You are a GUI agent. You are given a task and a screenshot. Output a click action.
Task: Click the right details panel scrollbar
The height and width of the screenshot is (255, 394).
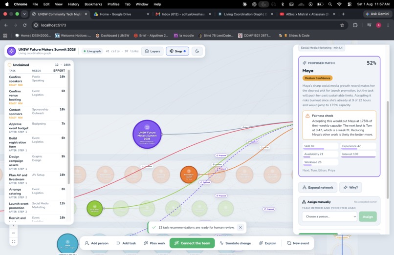click(388, 150)
